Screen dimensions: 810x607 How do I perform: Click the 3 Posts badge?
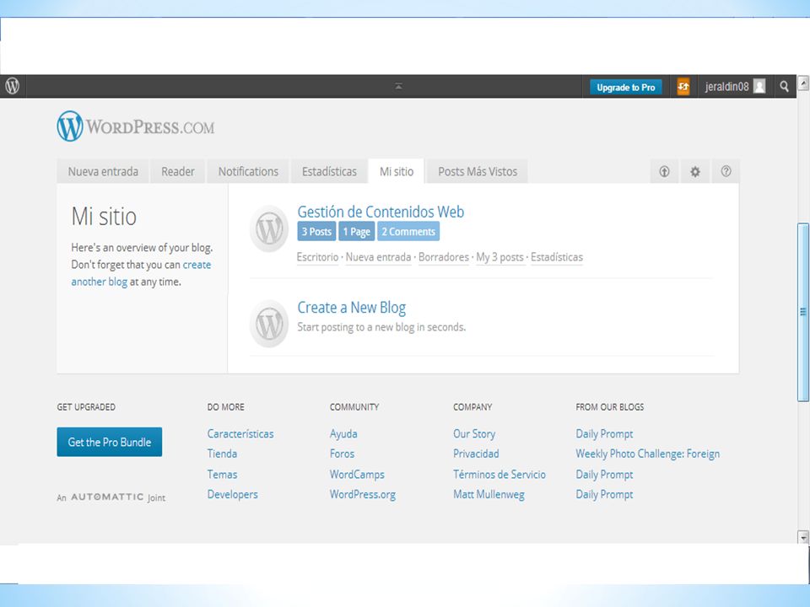coord(316,231)
